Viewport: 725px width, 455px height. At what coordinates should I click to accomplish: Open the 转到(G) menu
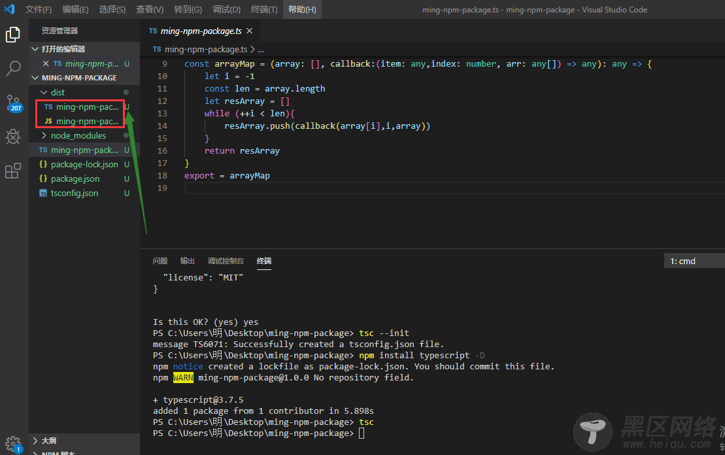(x=188, y=9)
